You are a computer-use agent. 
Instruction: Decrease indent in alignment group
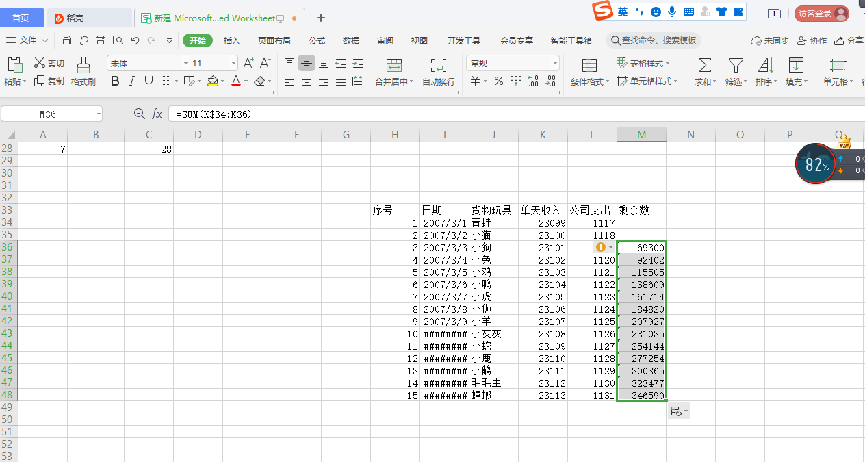tap(341, 63)
